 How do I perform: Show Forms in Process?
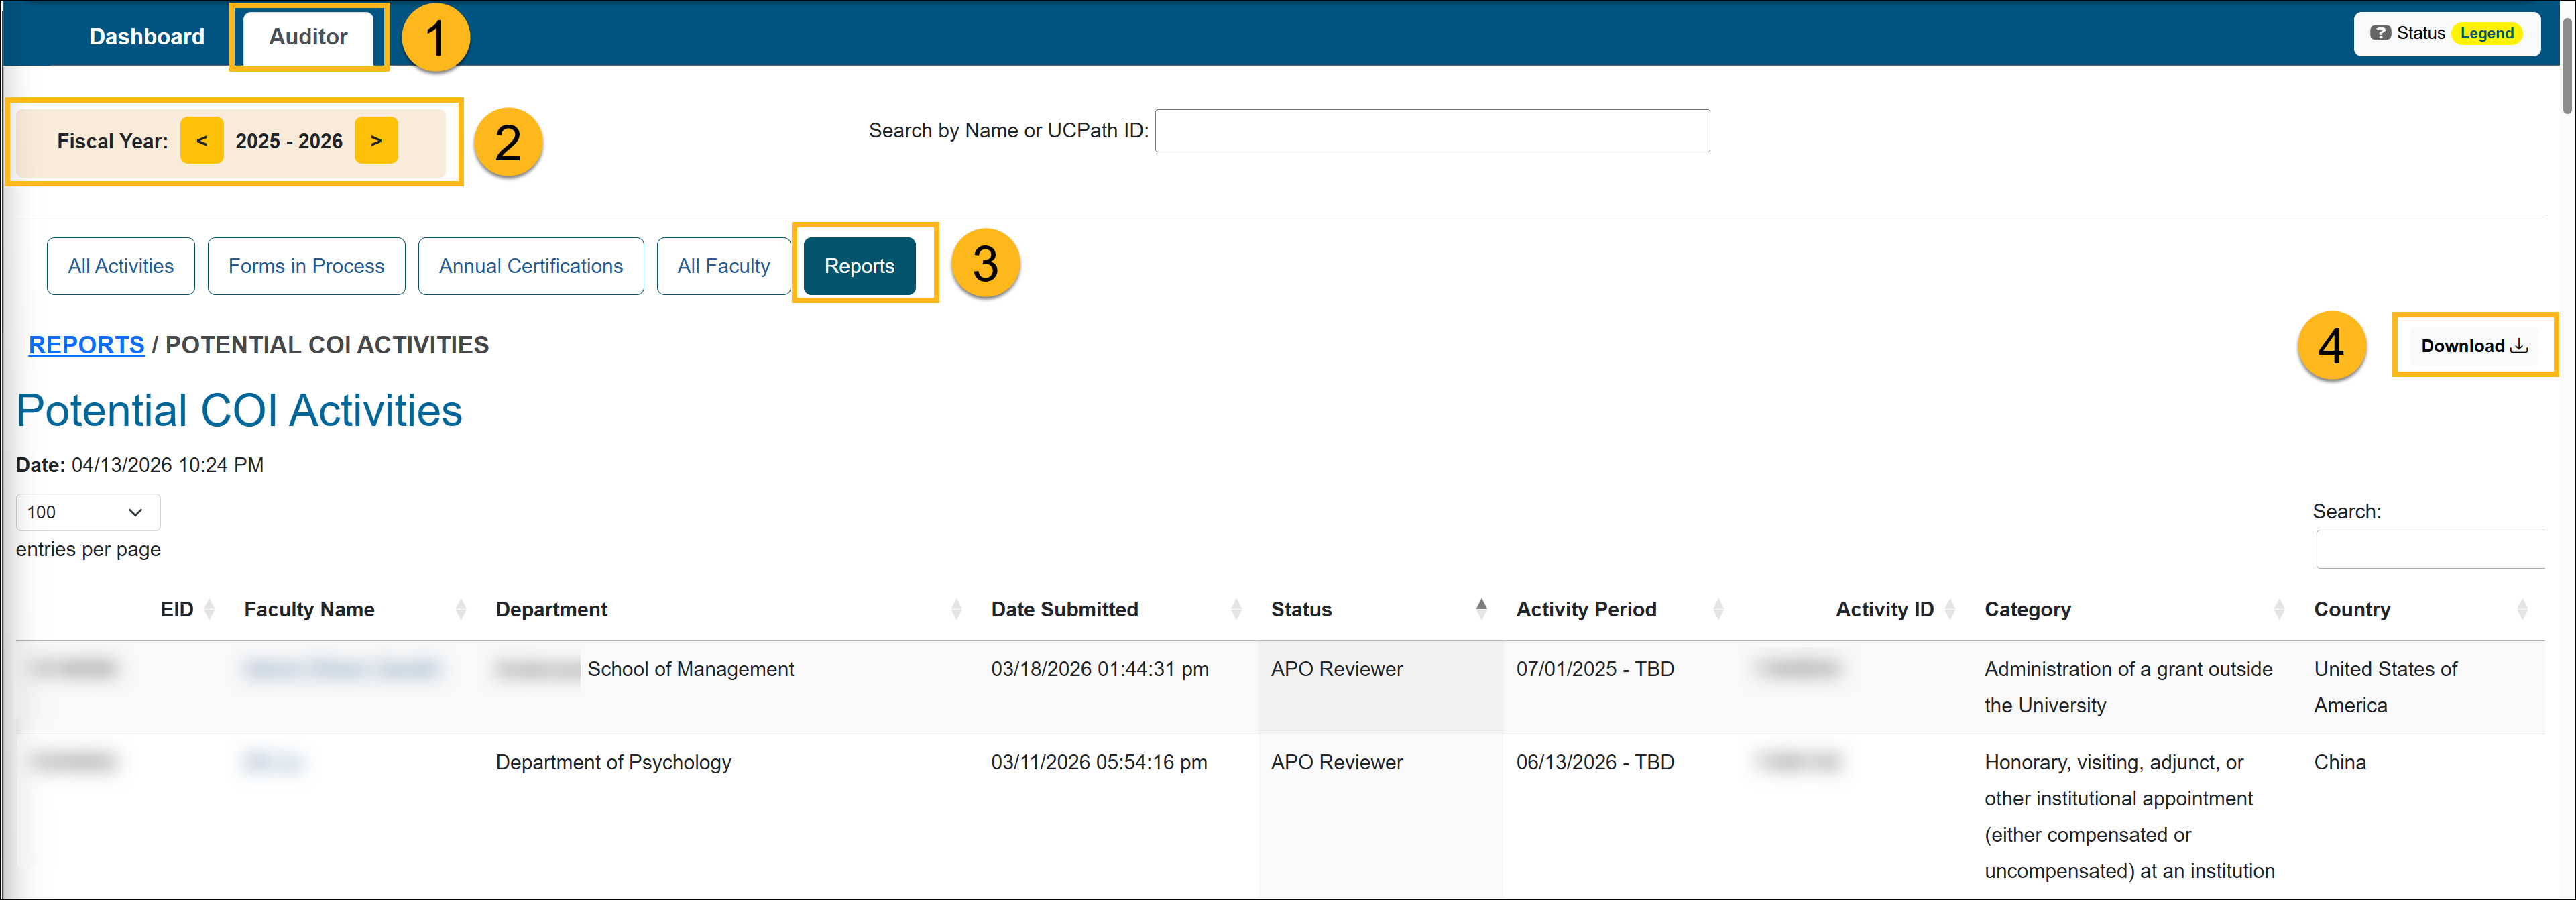point(306,266)
